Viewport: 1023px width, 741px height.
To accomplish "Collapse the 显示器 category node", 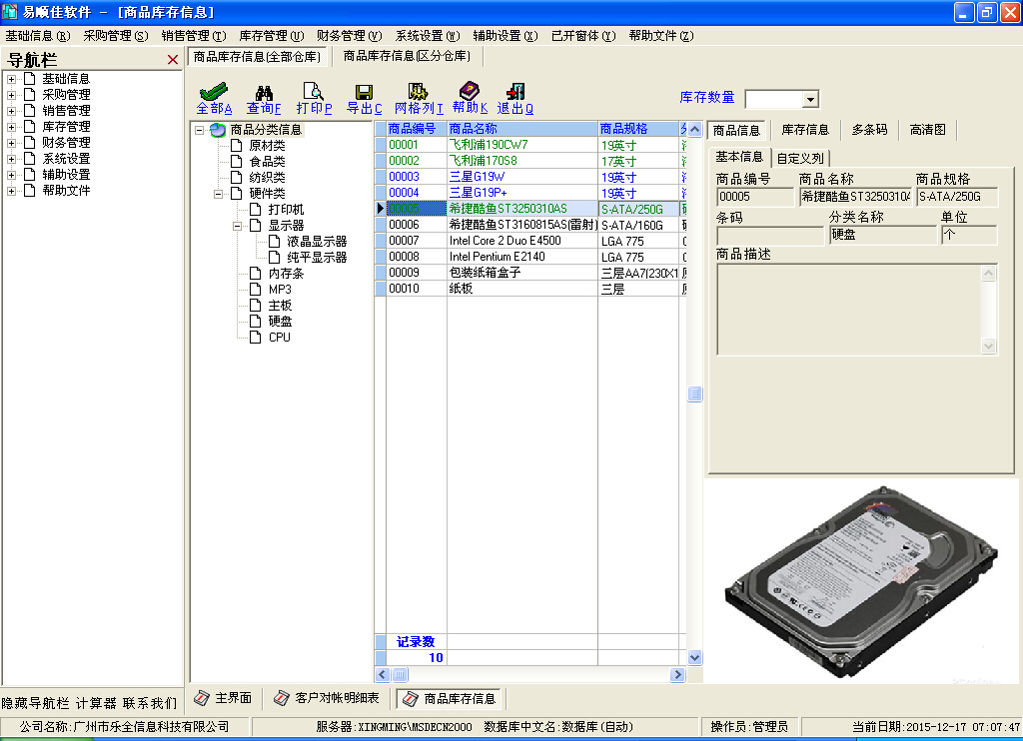I will coord(238,226).
